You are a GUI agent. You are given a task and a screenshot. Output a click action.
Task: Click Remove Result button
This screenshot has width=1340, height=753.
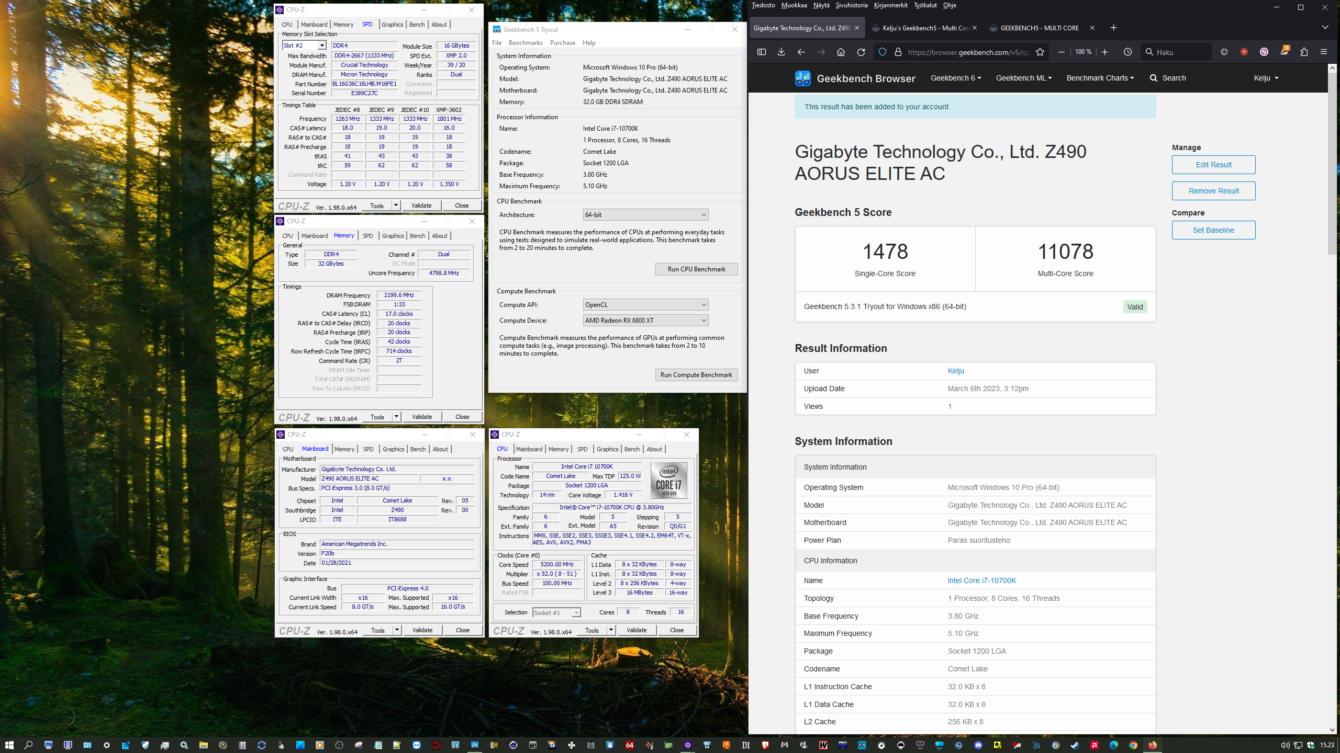point(1213,191)
